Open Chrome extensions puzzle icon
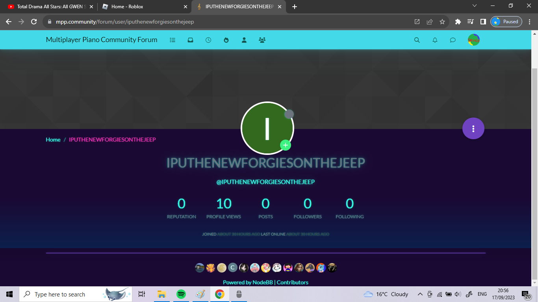The image size is (538, 302). pyautogui.click(x=458, y=22)
